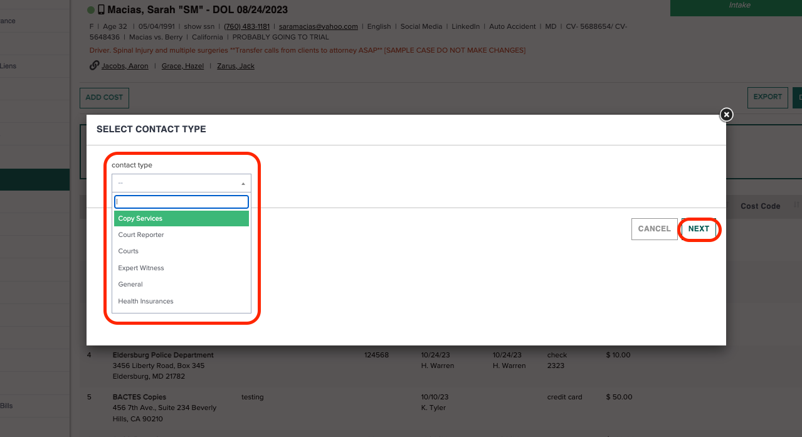802x437 pixels.
Task: Click the 124568 reference number cell
Action: pos(376,355)
